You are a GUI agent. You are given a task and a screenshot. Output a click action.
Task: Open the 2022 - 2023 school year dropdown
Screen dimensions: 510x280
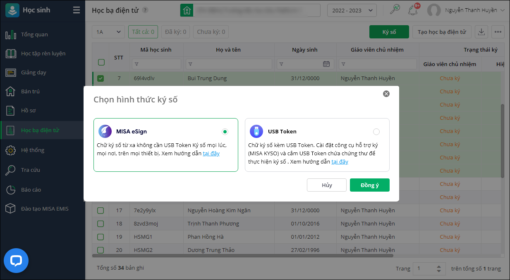(352, 10)
